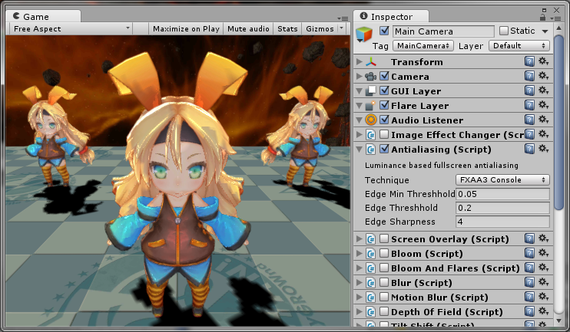Viewport: 570px width, 332px height.
Task: Open help for GUI Layer component
Action: [x=529, y=90]
